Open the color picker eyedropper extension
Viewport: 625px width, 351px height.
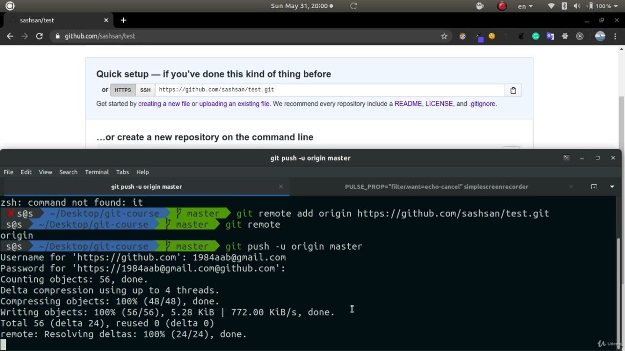pyautogui.click(x=479, y=37)
